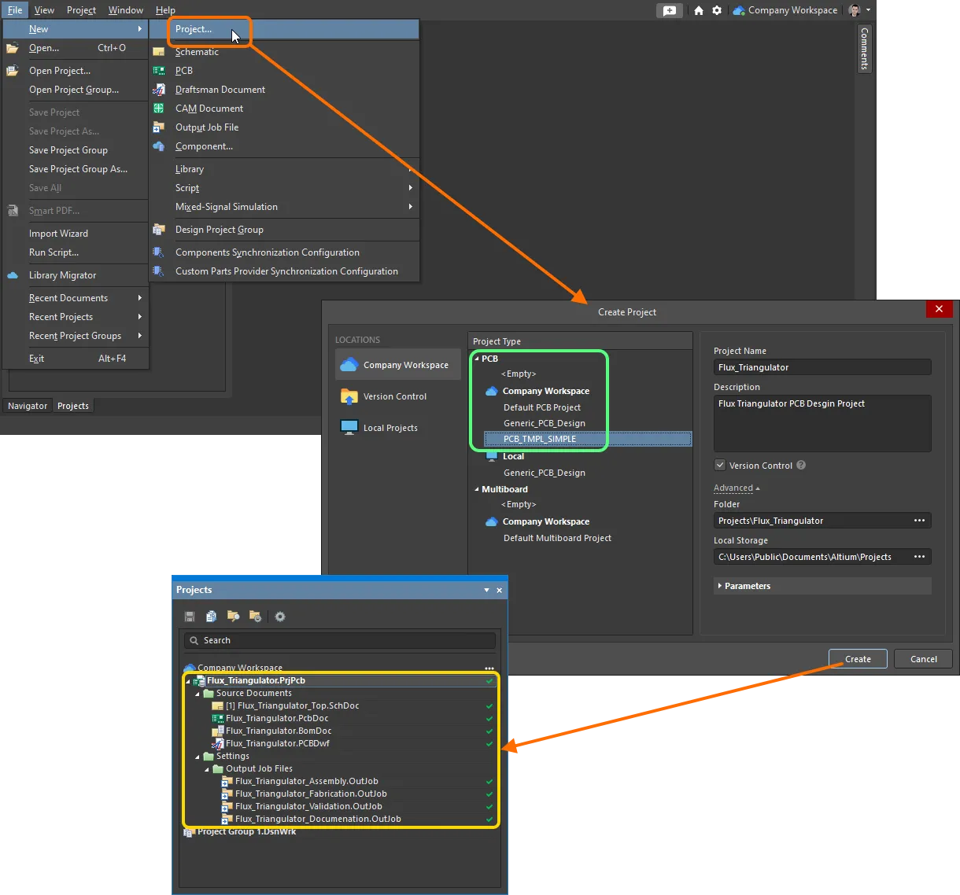Open Projects panel settings gear
This screenshot has height=895, width=960.
click(x=280, y=617)
